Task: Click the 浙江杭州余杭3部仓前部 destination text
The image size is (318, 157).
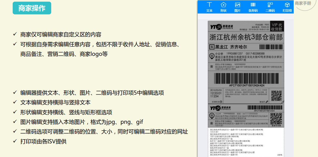Action: coord(246,37)
